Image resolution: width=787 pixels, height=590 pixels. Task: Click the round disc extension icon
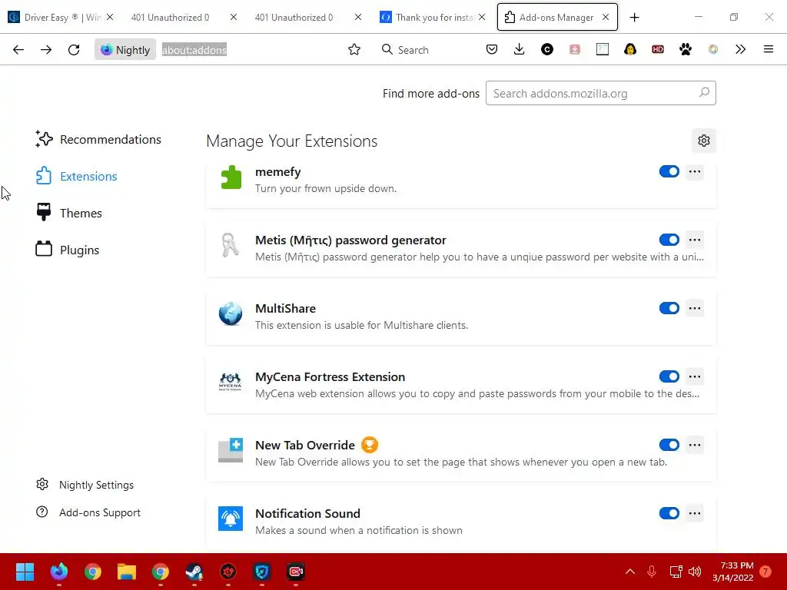[x=712, y=49]
